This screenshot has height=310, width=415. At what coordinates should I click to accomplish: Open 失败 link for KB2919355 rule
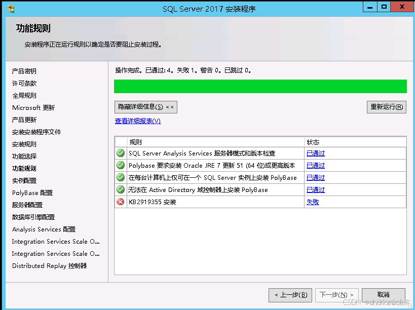tap(313, 202)
